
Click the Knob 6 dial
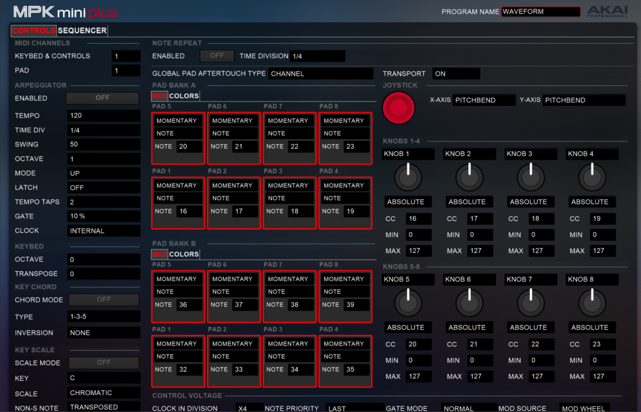click(x=469, y=302)
